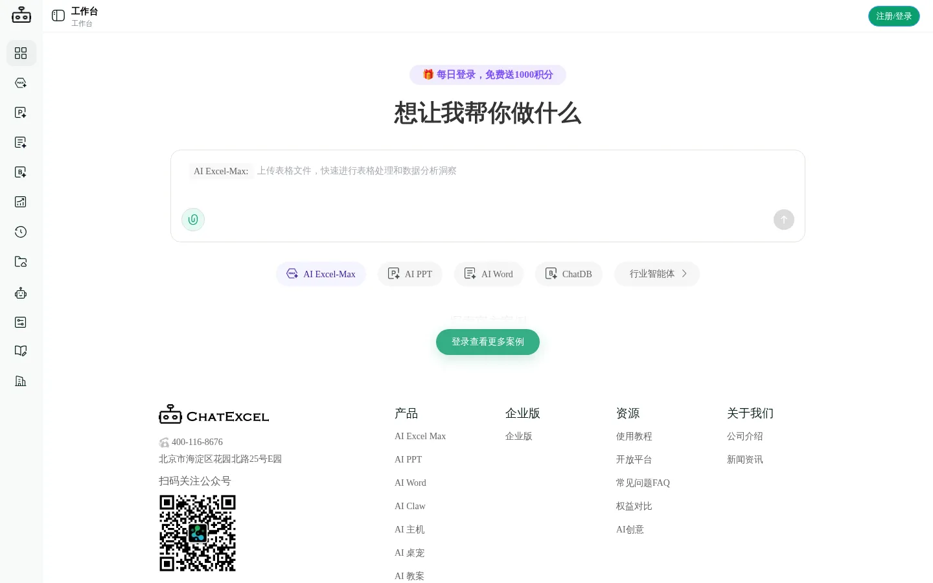
Task: Open the history clock sidebar icon
Action: click(21, 232)
